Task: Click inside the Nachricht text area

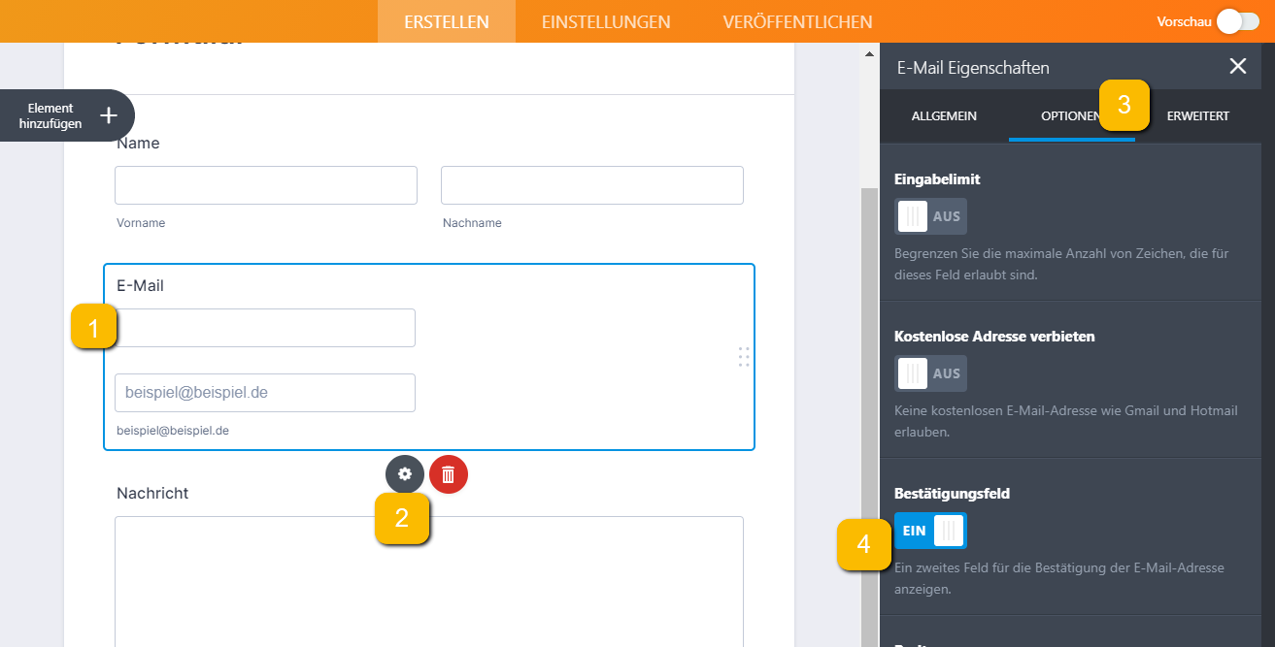Action: point(428,580)
